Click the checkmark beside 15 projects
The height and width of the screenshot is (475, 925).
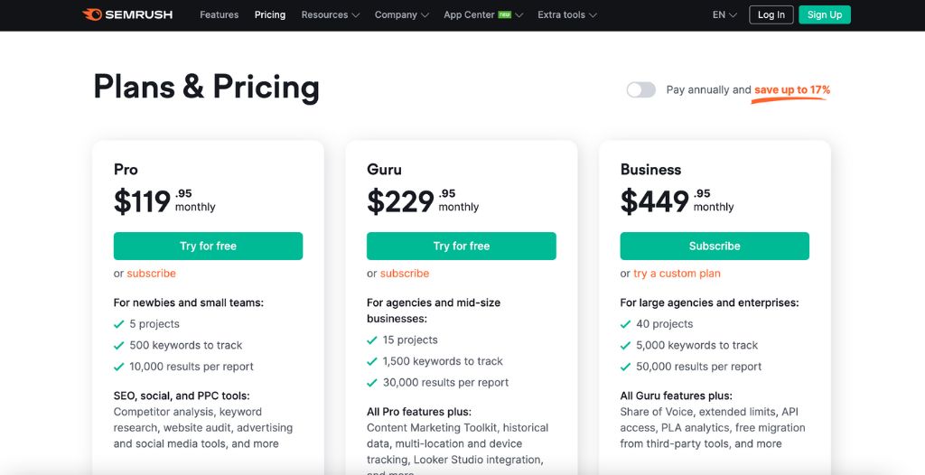tap(372, 340)
